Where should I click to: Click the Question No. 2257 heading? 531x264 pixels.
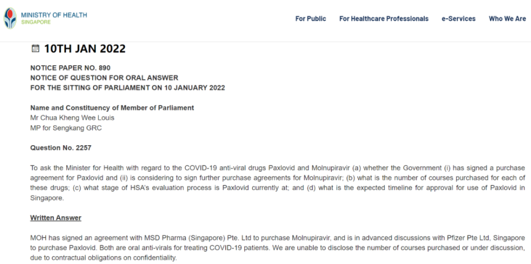click(x=61, y=148)
